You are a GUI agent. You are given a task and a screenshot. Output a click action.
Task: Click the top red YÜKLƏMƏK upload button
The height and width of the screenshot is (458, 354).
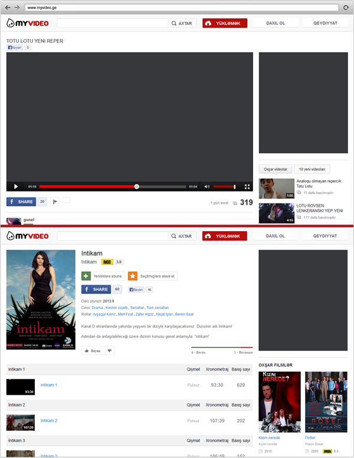click(x=224, y=23)
